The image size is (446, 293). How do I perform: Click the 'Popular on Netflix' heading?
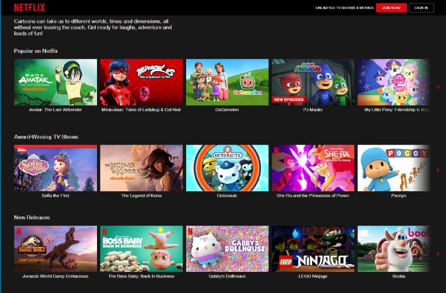tap(36, 51)
